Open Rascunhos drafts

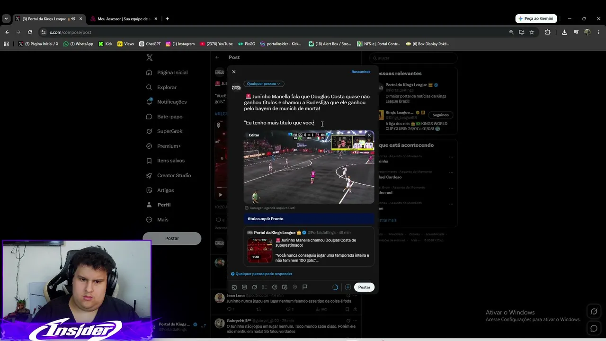(361, 72)
